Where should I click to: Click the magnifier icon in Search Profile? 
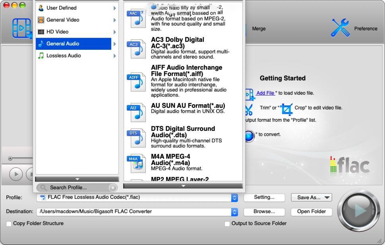pyautogui.click(x=43, y=188)
